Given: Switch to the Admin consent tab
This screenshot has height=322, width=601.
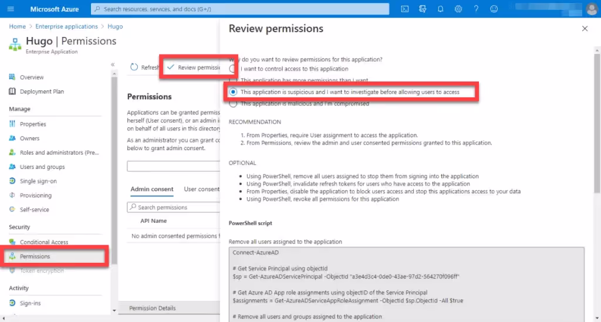Looking at the screenshot, I should (x=152, y=189).
